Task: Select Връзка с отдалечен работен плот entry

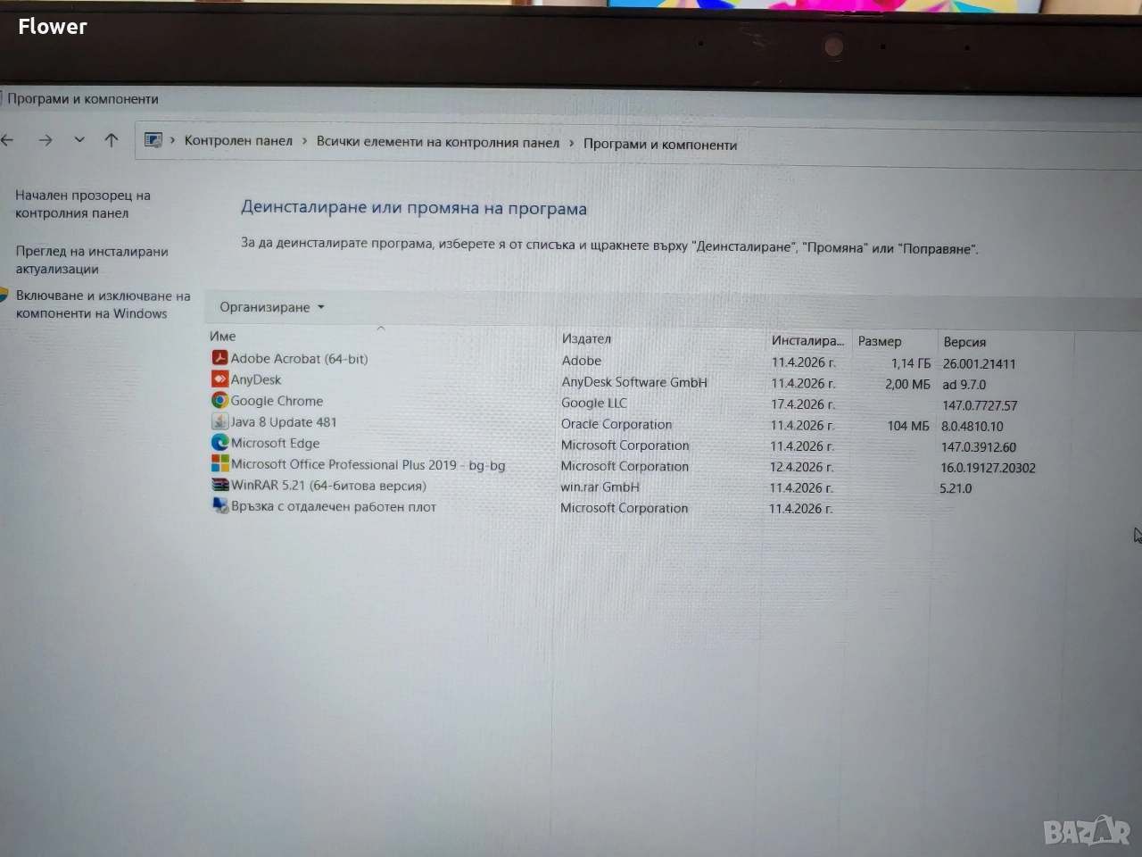Action: click(x=334, y=507)
